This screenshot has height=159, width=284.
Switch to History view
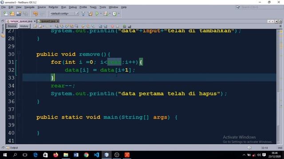[24, 26]
